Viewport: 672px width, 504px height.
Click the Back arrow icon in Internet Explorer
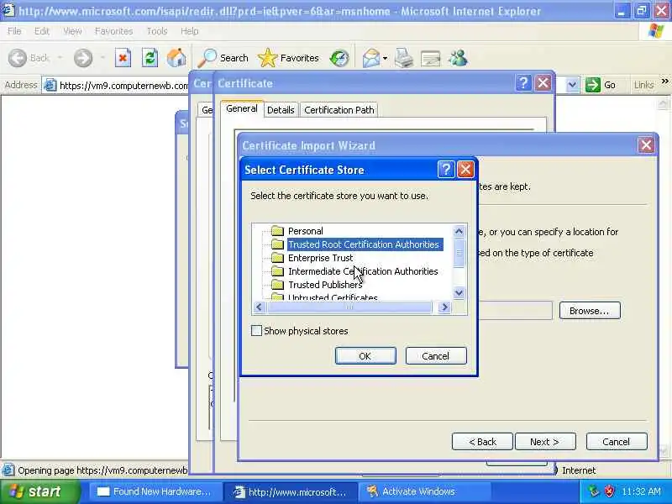[18, 58]
